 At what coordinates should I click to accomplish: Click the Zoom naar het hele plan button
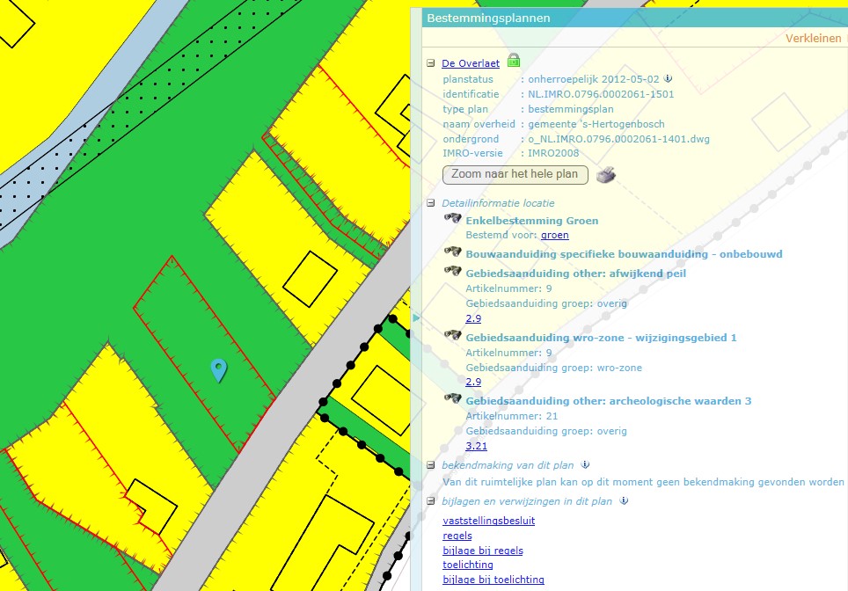(x=515, y=174)
